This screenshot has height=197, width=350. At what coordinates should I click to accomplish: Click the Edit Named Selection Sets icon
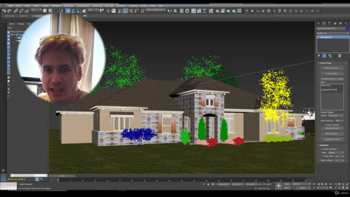point(143,11)
